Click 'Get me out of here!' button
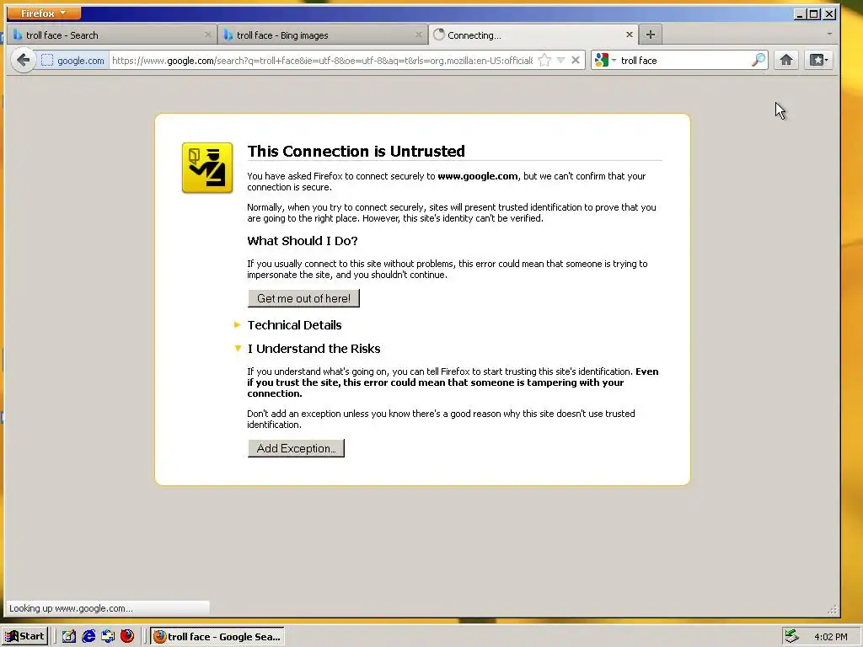The height and width of the screenshot is (647, 863). pyautogui.click(x=303, y=298)
